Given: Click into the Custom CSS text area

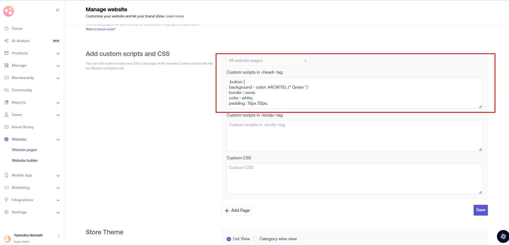Looking at the screenshot, I should click(354, 179).
